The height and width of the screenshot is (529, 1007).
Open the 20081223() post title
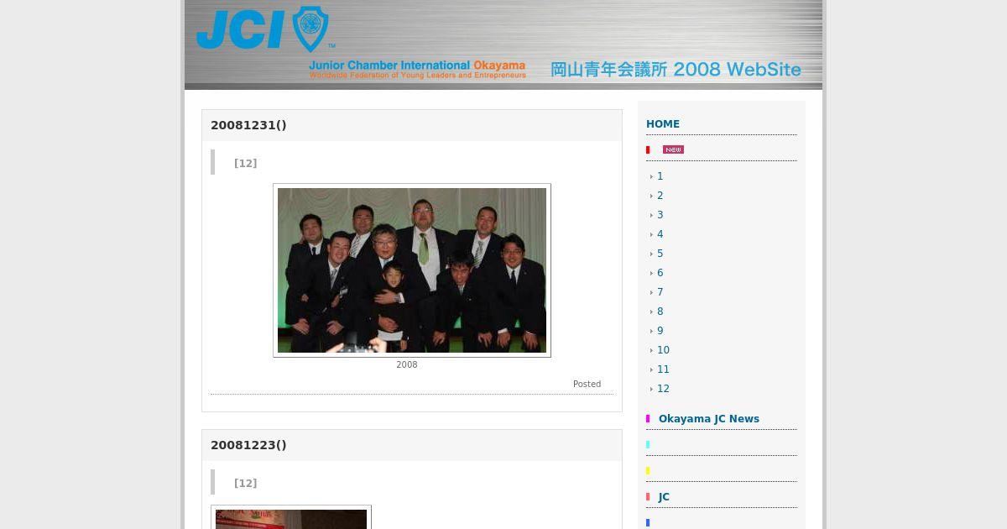[248, 445]
